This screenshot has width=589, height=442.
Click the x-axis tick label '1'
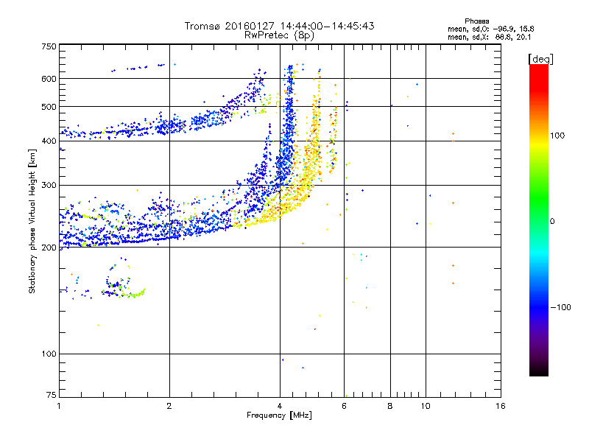[x=59, y=406]
